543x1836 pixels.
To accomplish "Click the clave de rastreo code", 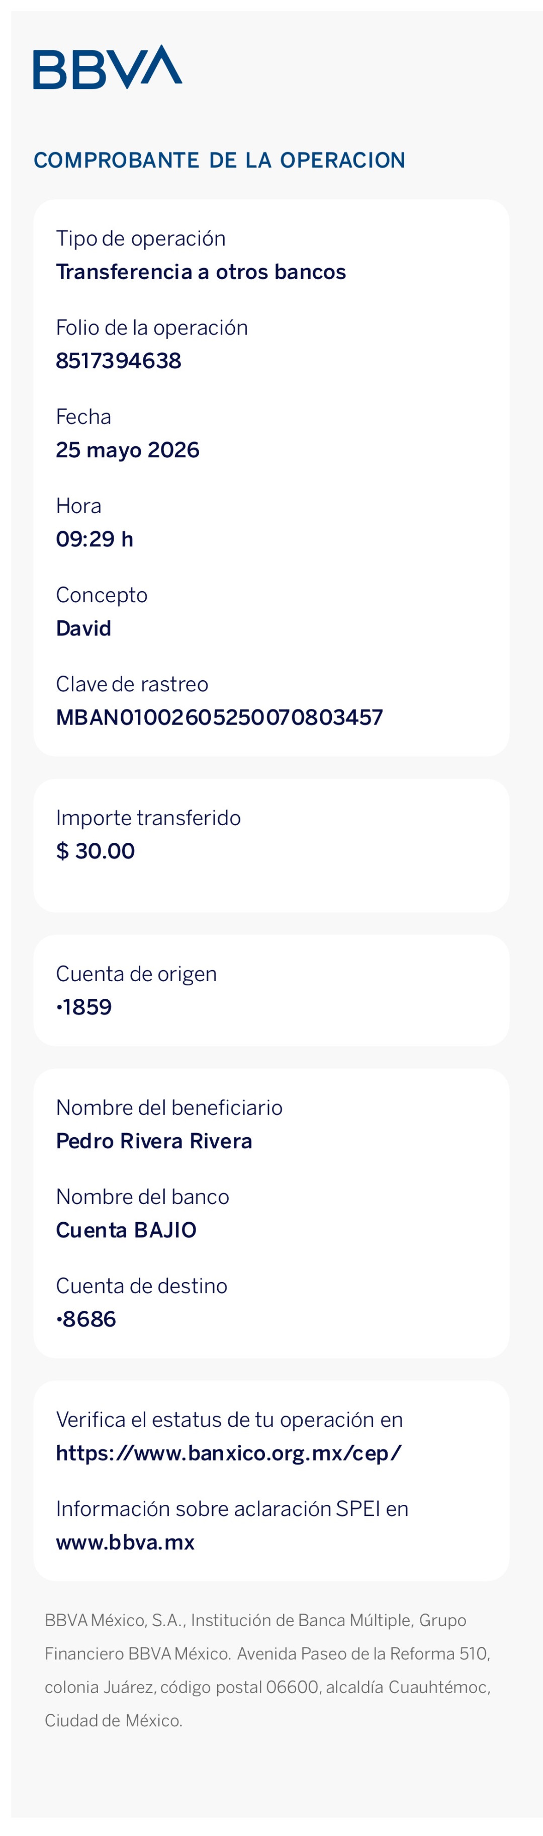I will pos(220,717).
